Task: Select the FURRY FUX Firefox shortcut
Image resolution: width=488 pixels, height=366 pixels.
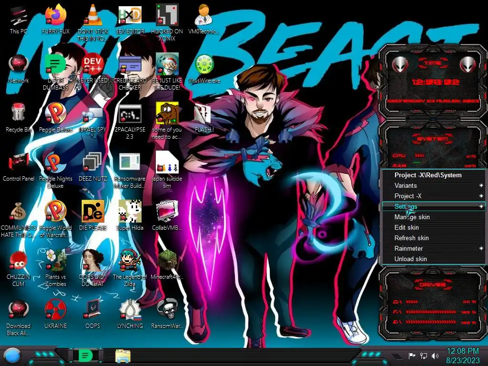Action: [56, 16]
